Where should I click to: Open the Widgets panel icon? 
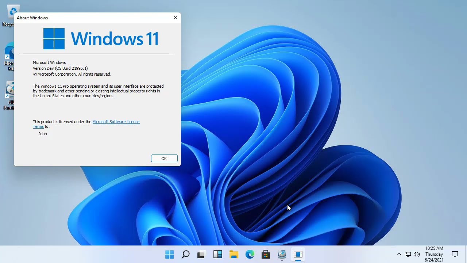[218, 254]
